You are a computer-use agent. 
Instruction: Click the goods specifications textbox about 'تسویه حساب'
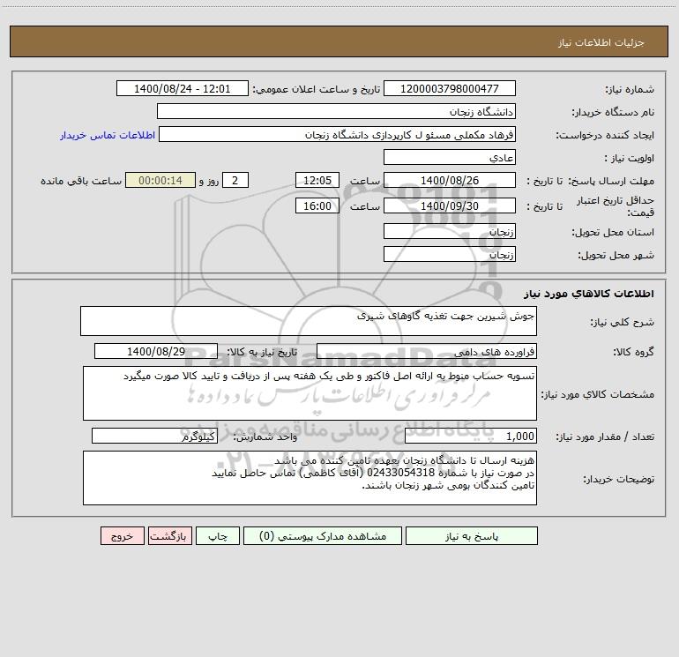click(x=310, y=393)
